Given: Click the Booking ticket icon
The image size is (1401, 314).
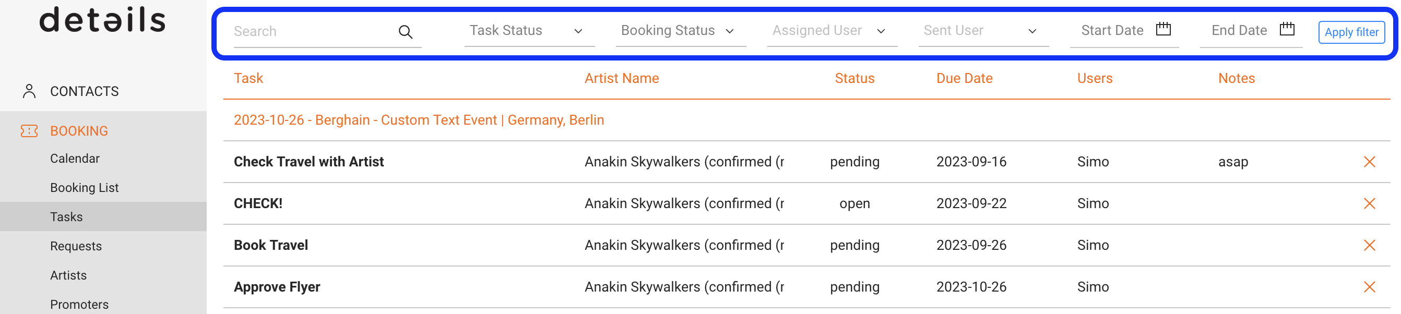Looking at the screenshot, I should (x=29, y=131).
